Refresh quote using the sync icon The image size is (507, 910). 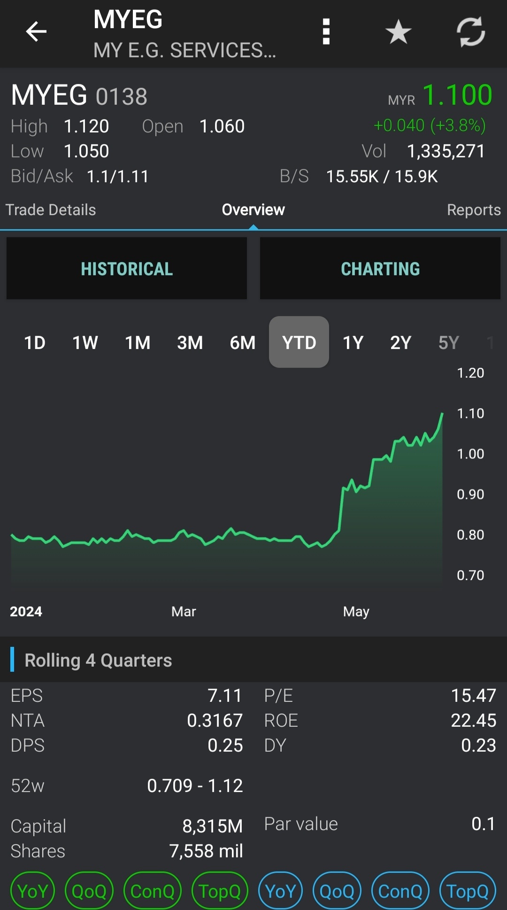(471, 32)
